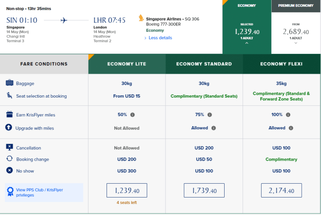
Task: Click 'Complimentary (Standard Seats)' text
Action: 204,96
